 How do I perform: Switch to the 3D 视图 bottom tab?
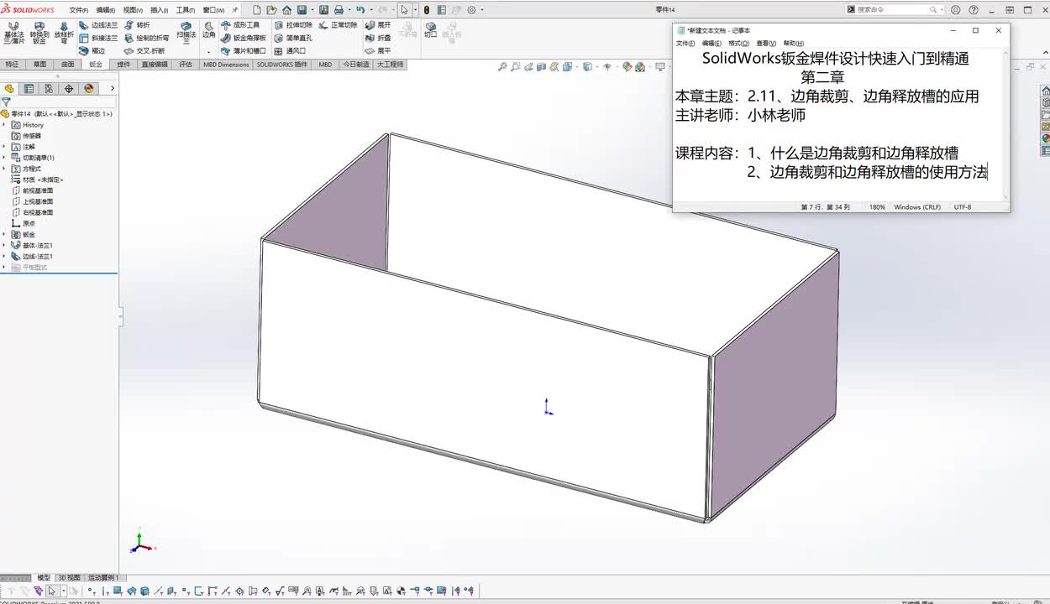point(69,578)
